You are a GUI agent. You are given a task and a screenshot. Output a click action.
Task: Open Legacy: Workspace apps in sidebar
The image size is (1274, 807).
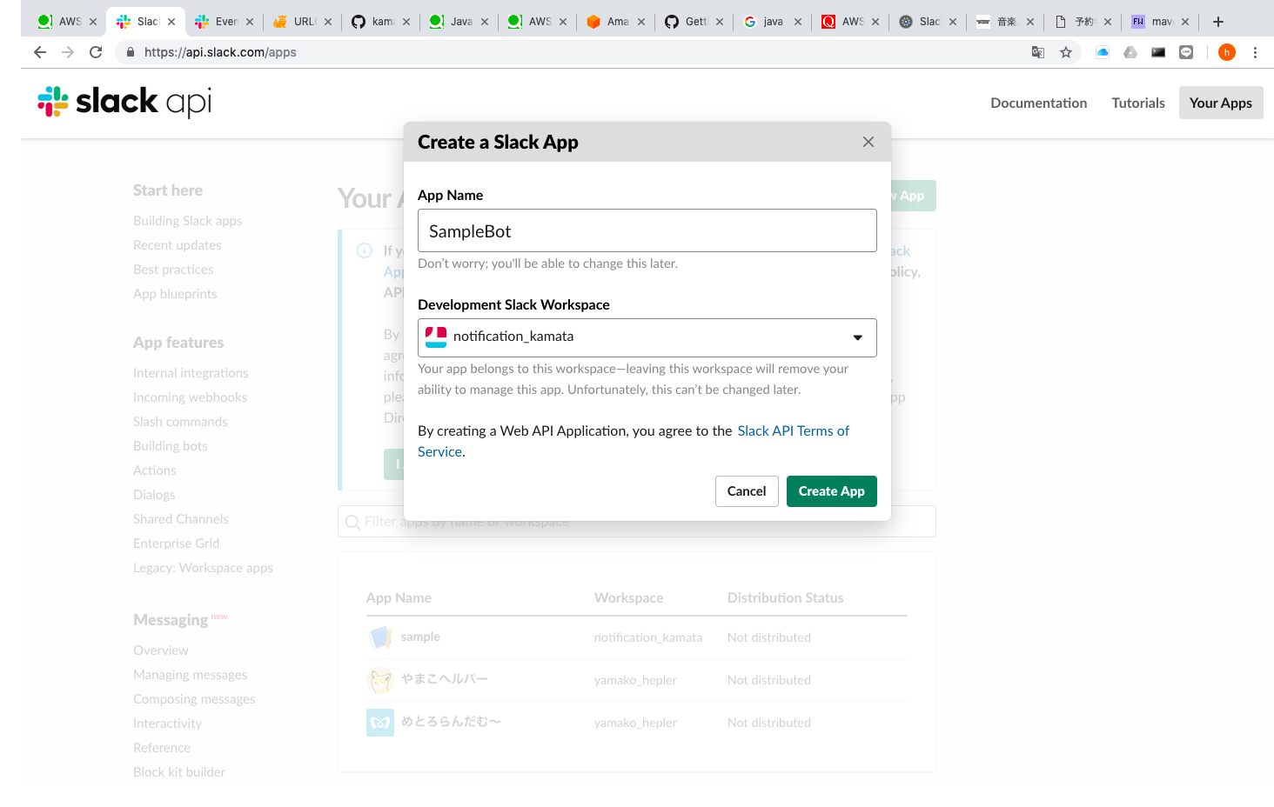pyautogui.click(x=203, y=568)
